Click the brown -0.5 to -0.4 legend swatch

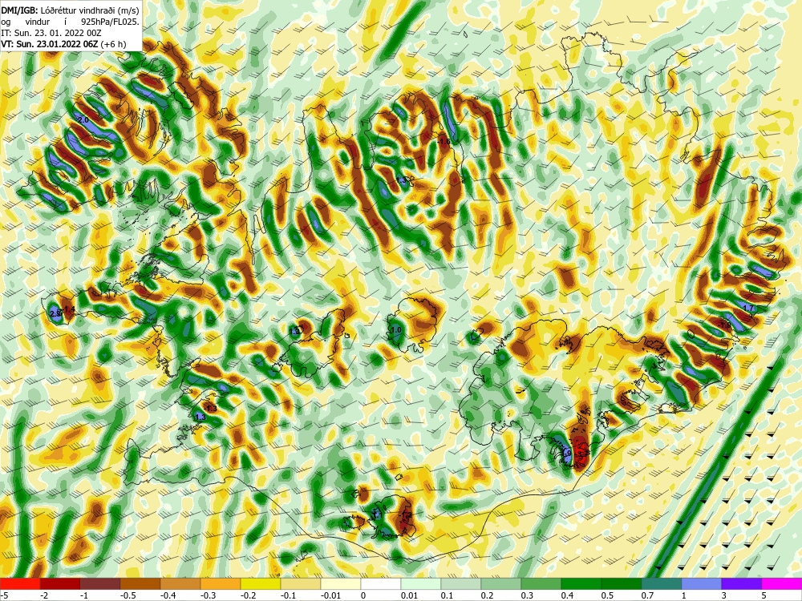(140, 583)
